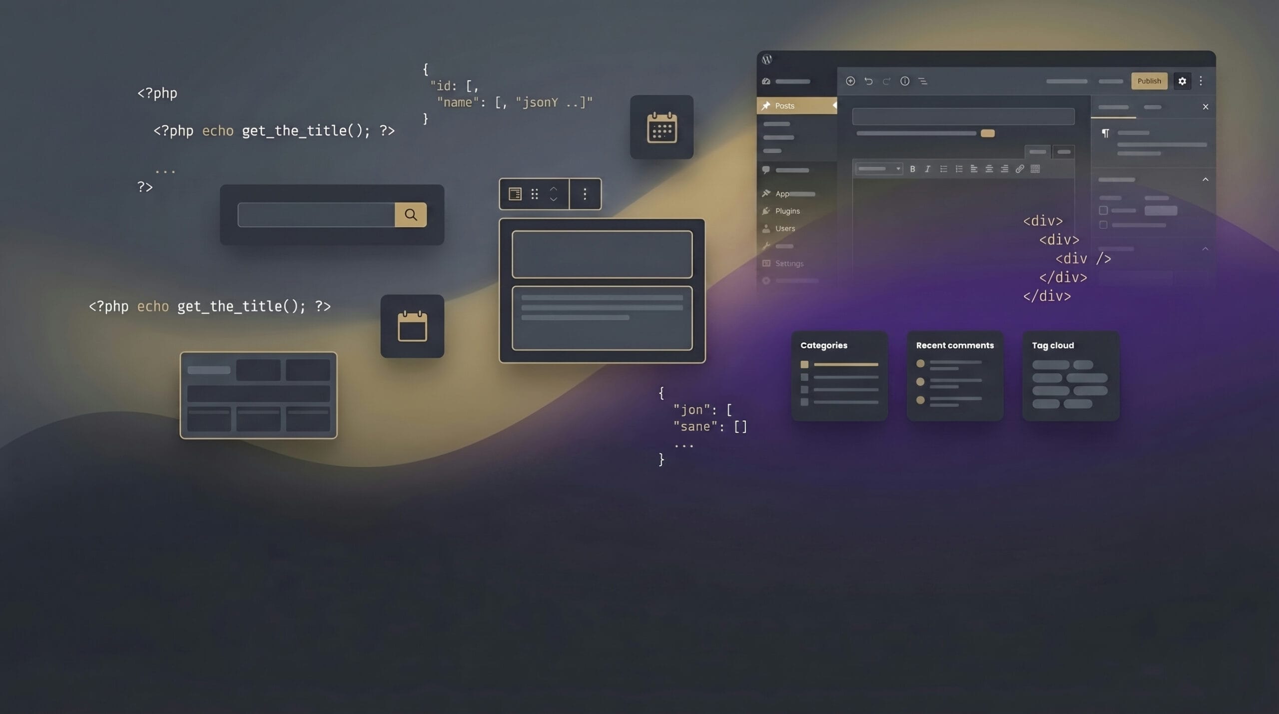This screenshot has width=1279, height=714.
Task: Align text left in the editor toolbar
Action: coord(974,169)
